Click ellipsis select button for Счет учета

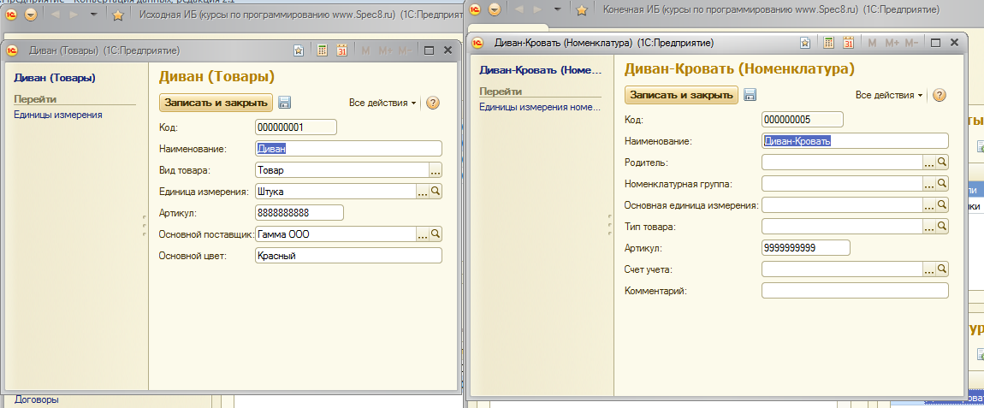(x=929, y=269)
